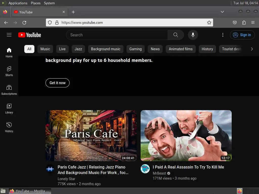
Task: Click the Sign in button
Action: tap(242, 35)
